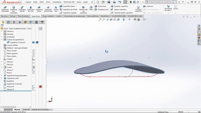Screen dimensions: 201x113
Task: Choose the Substituir face command
Action: 101,9
